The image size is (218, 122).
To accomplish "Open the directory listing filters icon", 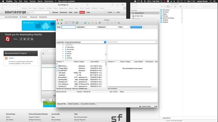I will click(108, 23).
